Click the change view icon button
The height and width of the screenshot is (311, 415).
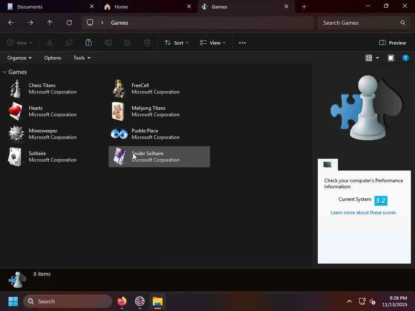pos(369,58)
